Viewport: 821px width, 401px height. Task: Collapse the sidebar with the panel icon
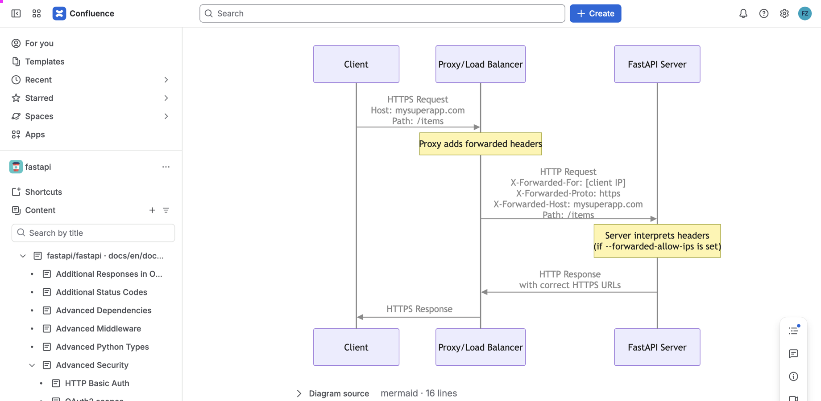pos(16,13)
